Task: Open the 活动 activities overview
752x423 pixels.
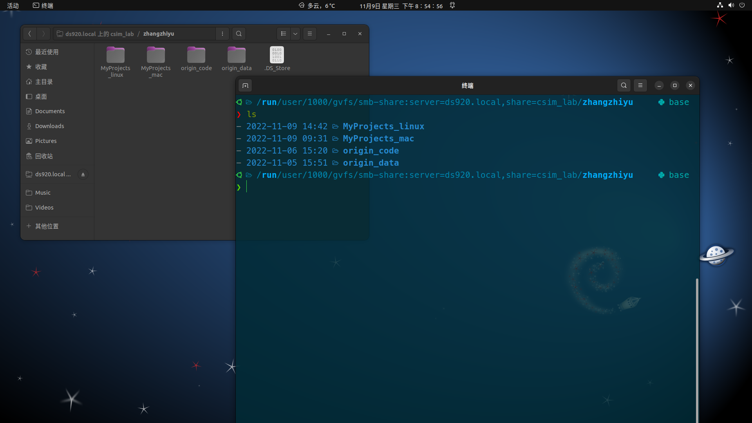Action: point(13,5)
